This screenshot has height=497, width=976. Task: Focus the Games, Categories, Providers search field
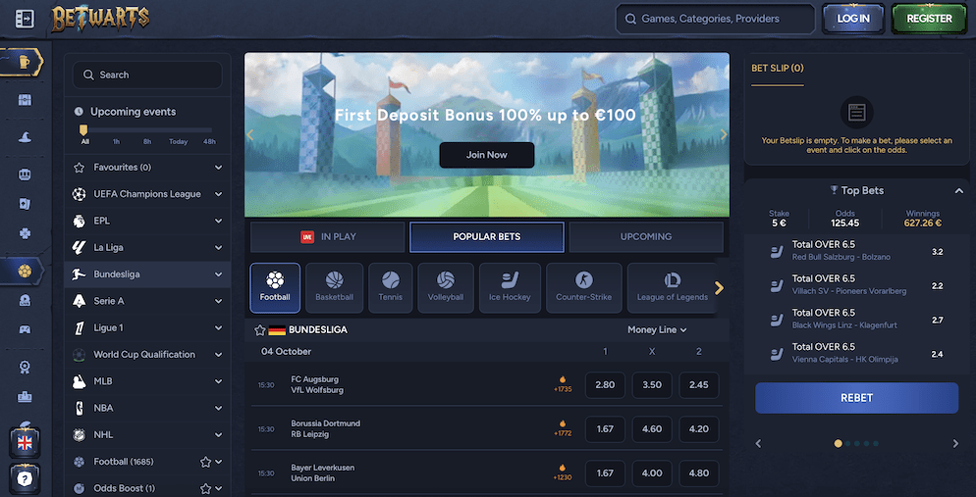click(x=715, y=19)
